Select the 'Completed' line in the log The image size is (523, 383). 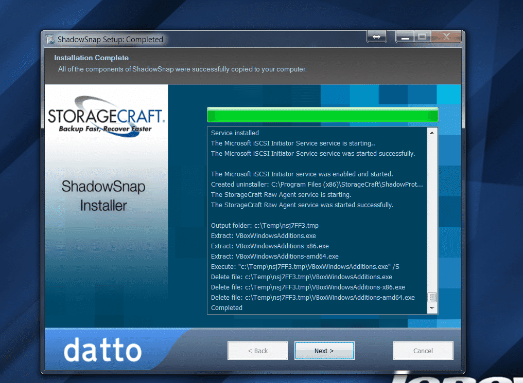(226, 307)
